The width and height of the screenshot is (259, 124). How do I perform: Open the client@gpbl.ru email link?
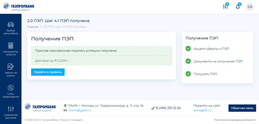(80, 110)
